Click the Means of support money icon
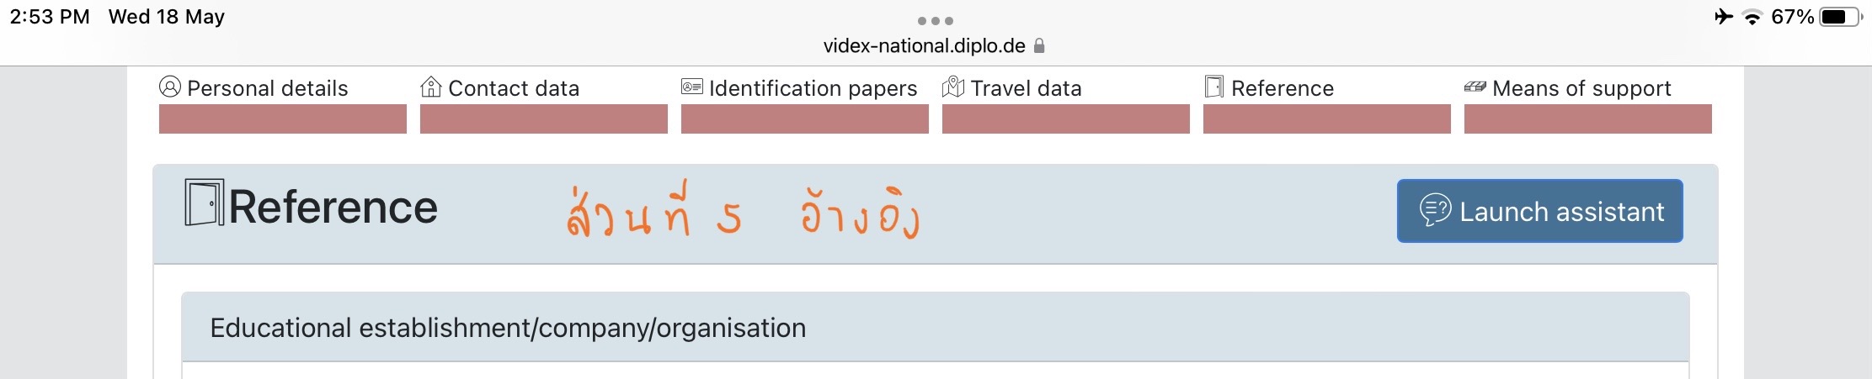The height and width of the screenshot is (379, 1872). (1475, 87)
